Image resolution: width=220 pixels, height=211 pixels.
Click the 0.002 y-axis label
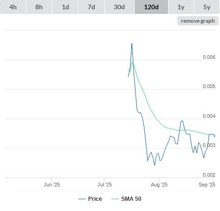click(209, 175)
